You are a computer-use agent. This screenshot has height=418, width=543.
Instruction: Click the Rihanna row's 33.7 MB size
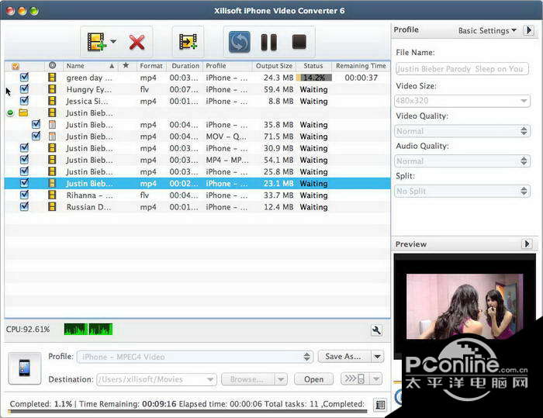point(278,195)
